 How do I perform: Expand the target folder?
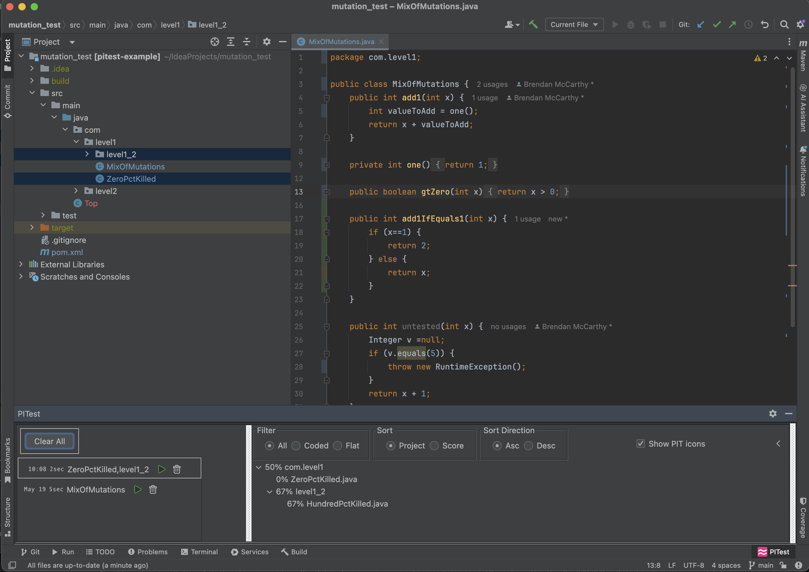(x=32, y=228)
